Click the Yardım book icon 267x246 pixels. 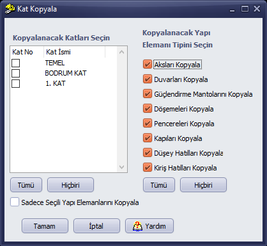[x=137, y=226]
